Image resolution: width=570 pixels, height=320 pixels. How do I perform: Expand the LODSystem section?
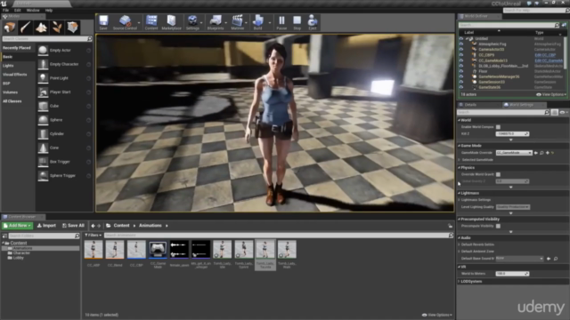(460, 282)
